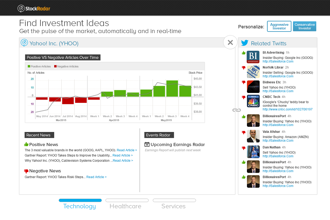Click thumbs-up icon beside BI Advertising tweet
Viewport: 330px width, 220px height.
click(x=243, y=53)
